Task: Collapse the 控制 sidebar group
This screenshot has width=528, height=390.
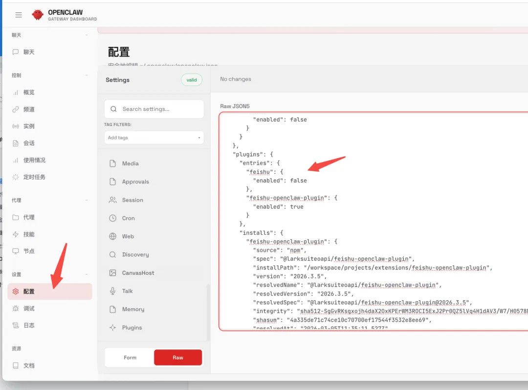Action: [x=87, y=75]
